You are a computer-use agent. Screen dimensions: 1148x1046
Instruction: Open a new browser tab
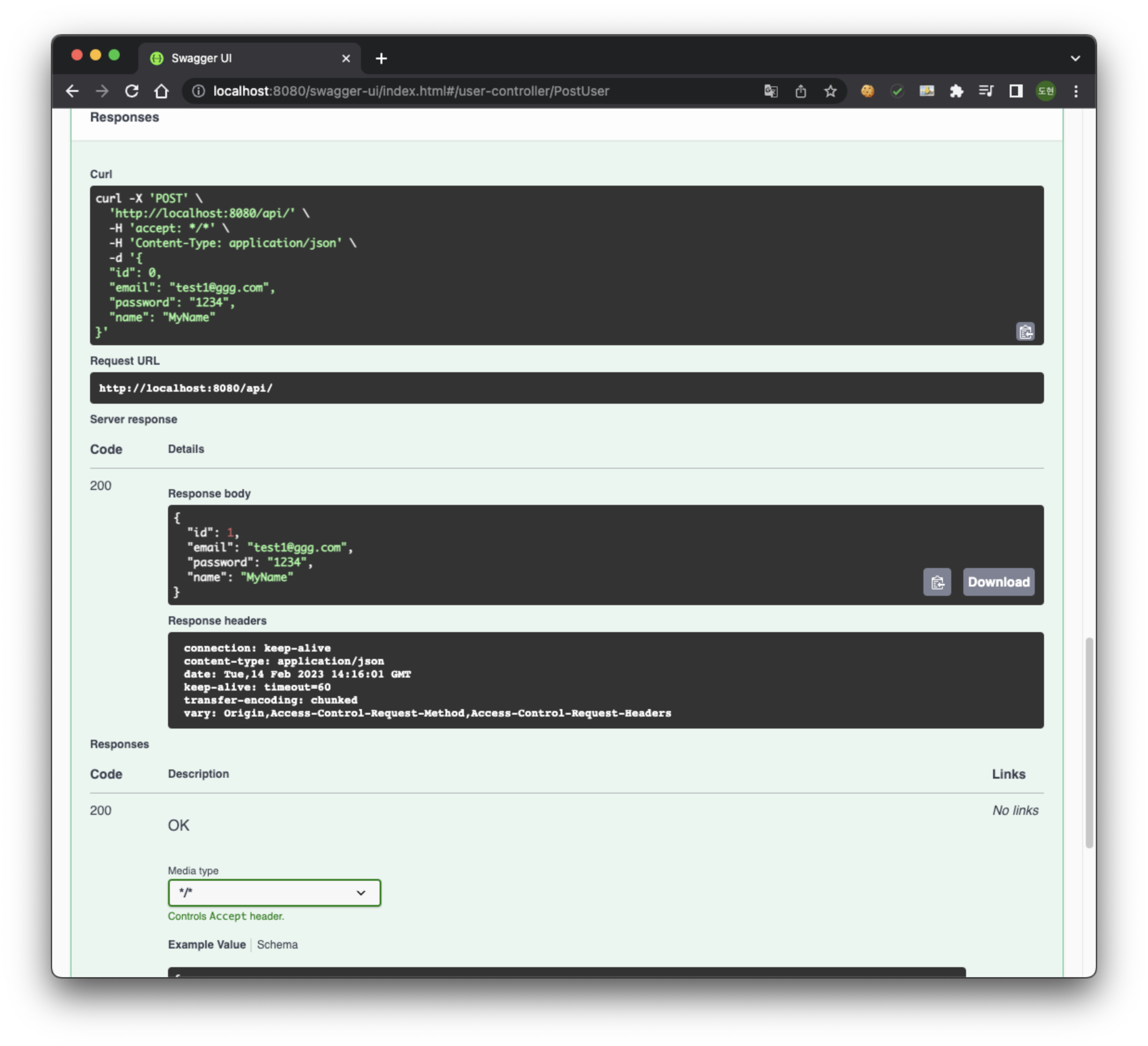(381, 58)
